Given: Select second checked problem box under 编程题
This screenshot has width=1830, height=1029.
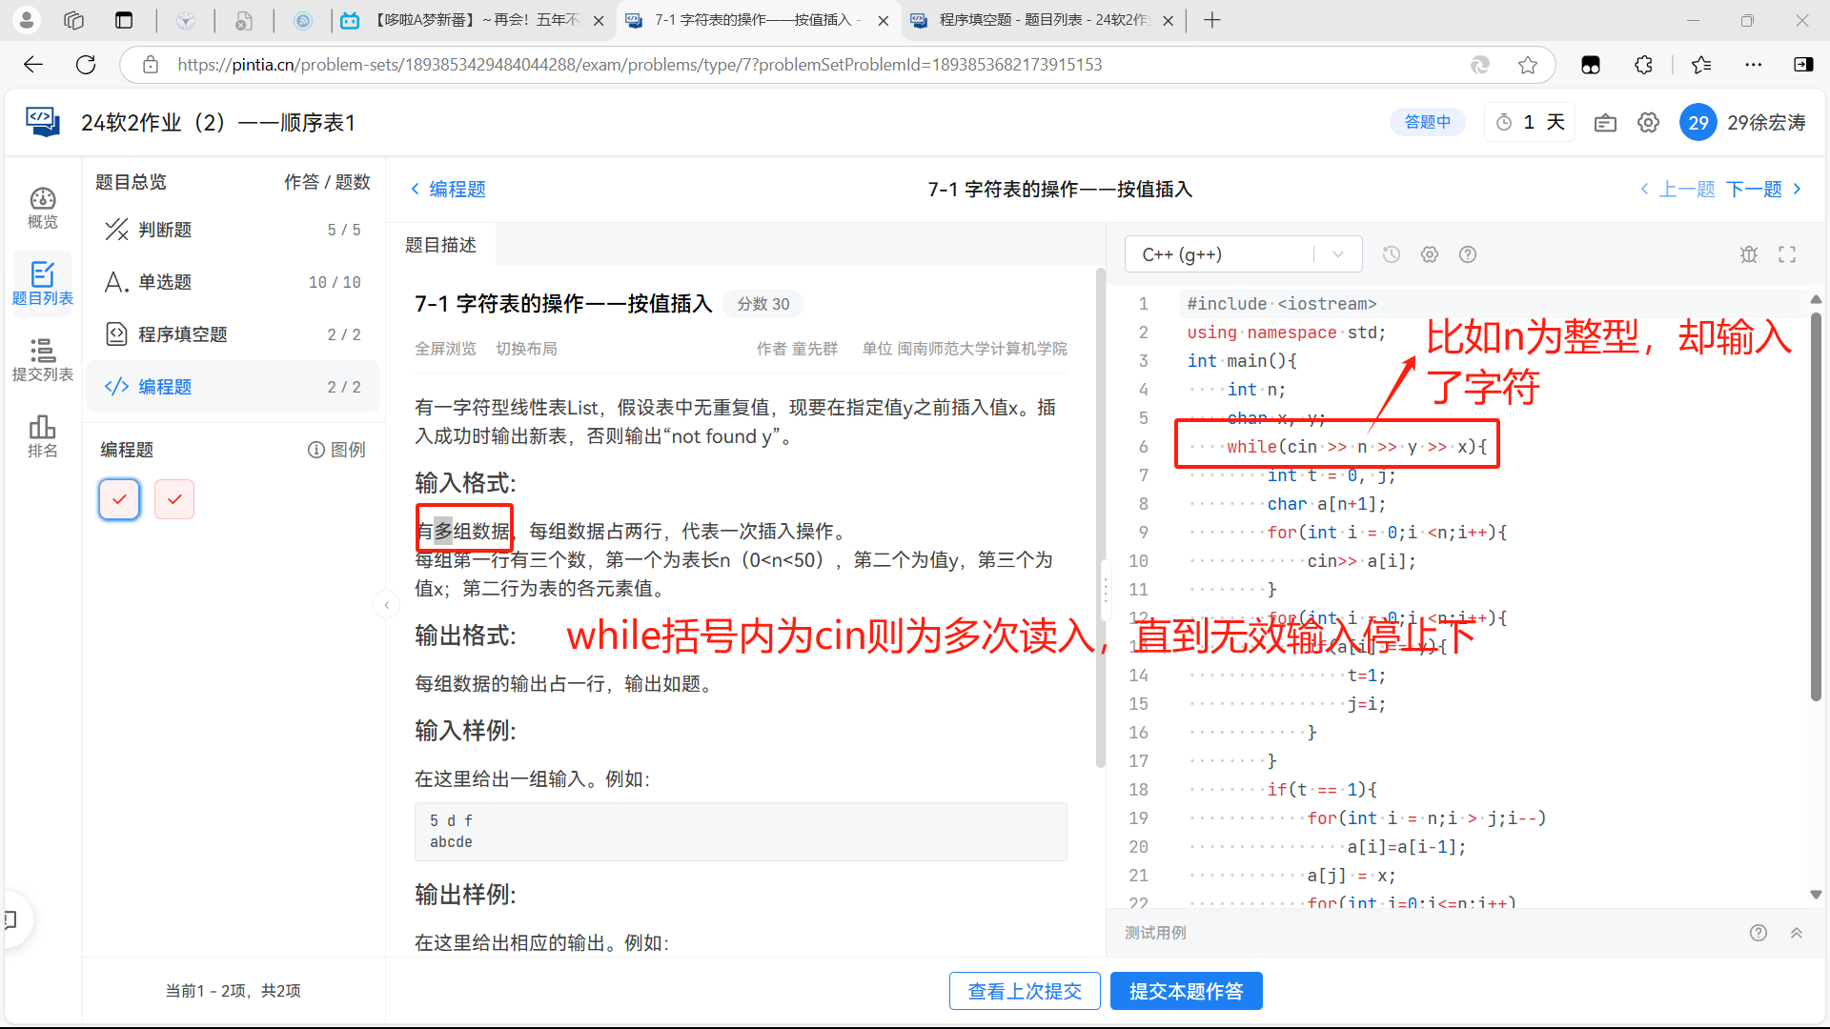Looking at the screenshot, I should pyautogui.click(x=174, y=499).
